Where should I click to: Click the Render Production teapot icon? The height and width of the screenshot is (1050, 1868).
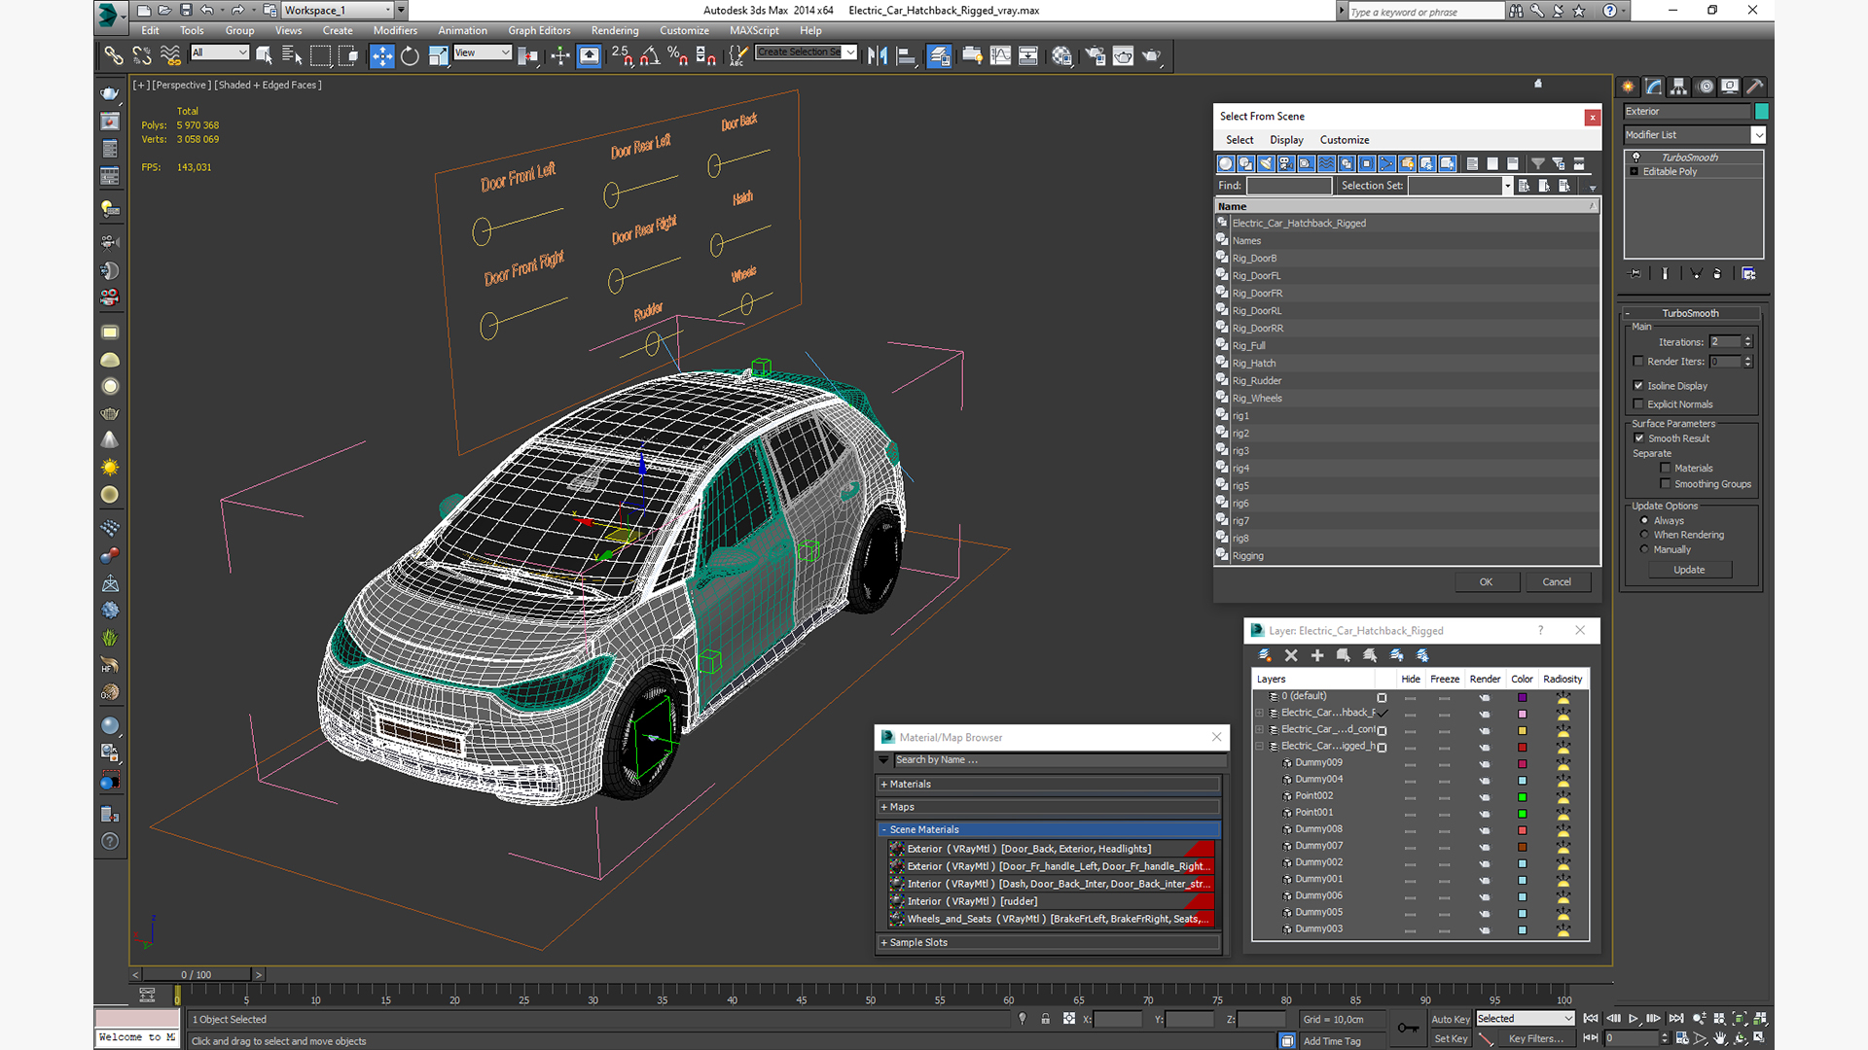pyautogui.click(x=1152, y=56)
